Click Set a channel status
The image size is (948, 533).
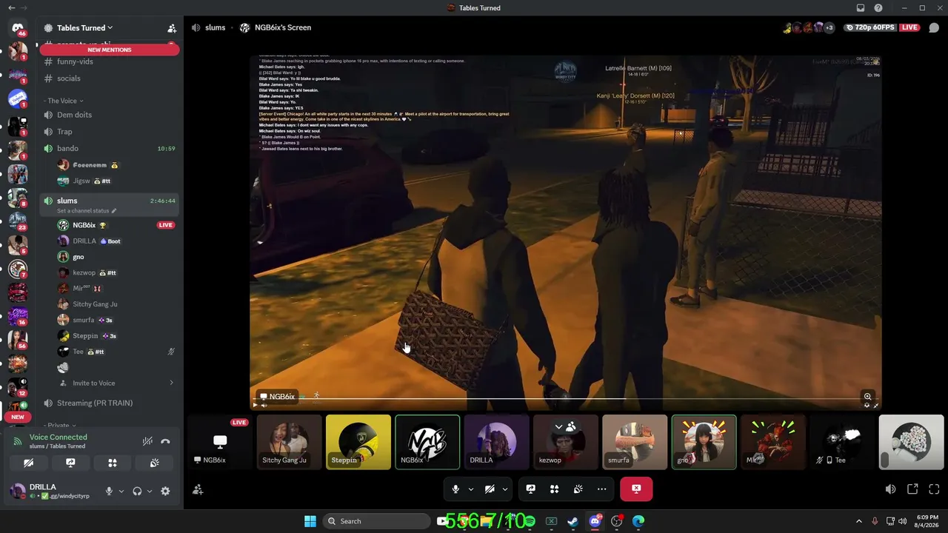click(87, 211)
